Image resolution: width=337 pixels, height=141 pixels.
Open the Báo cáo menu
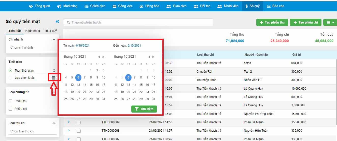coord(275,6)
